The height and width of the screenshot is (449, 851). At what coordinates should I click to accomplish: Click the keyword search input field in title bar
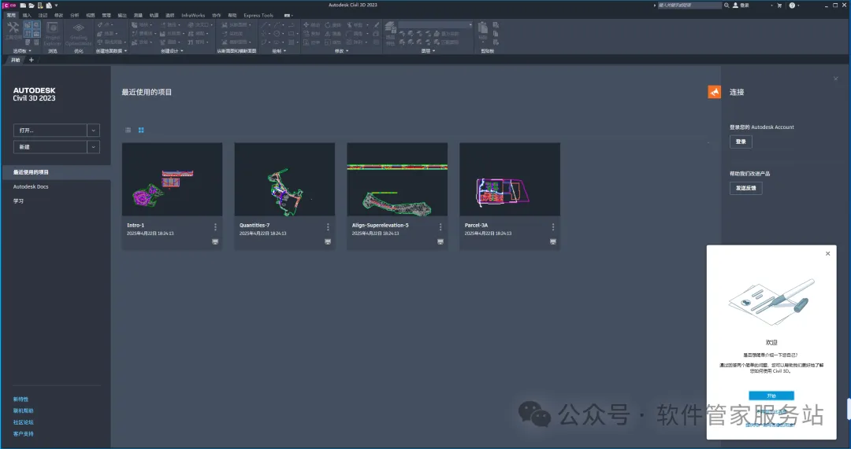pyautogui.click(x=689, y=6)
